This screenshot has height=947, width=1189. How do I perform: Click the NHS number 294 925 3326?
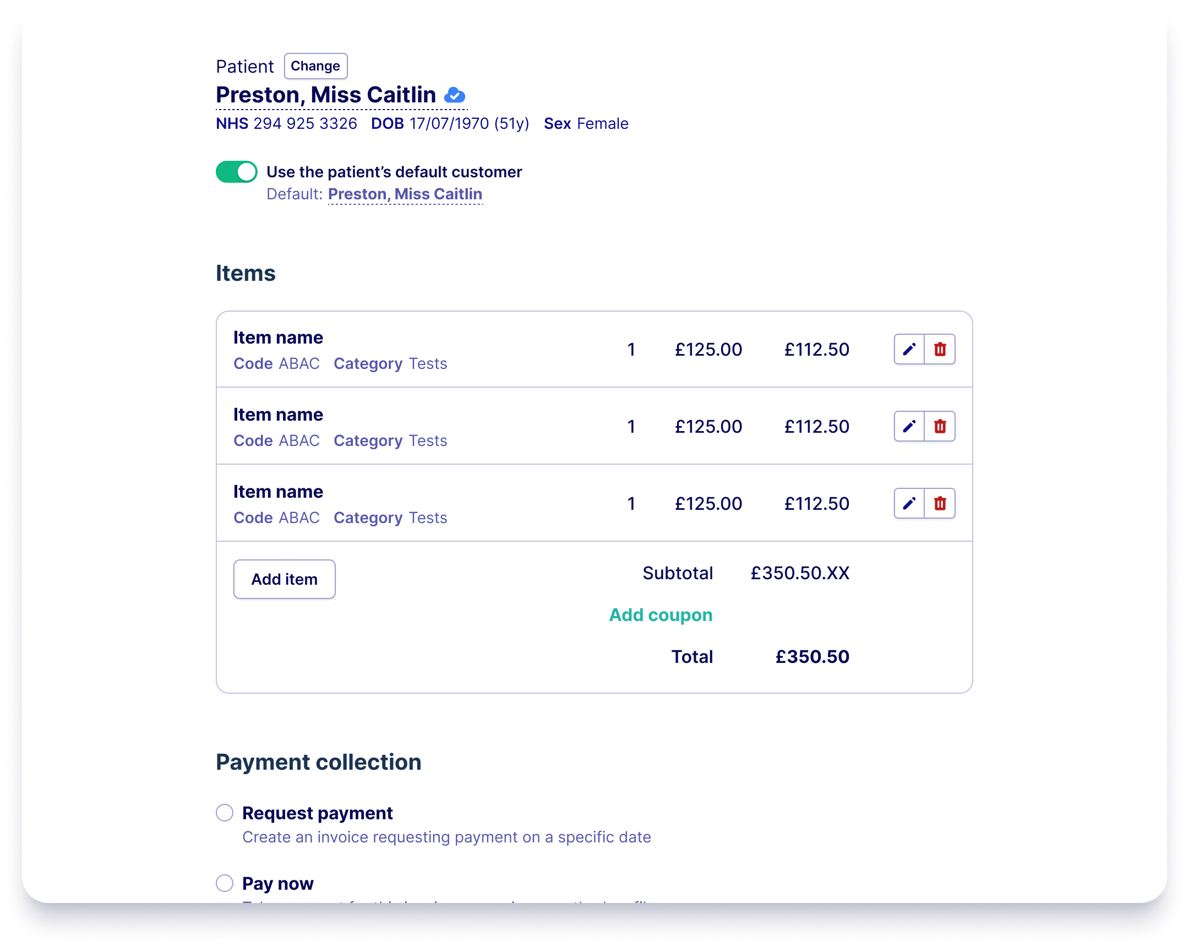(306, 123)
